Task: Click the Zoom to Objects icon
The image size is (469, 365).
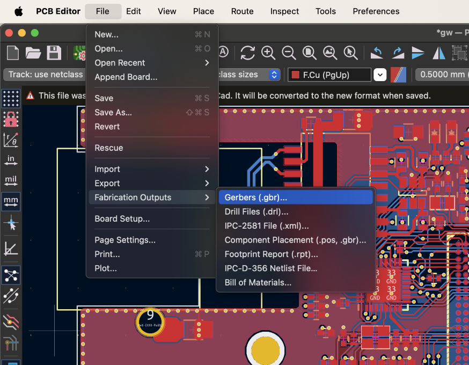Action: 330,53
